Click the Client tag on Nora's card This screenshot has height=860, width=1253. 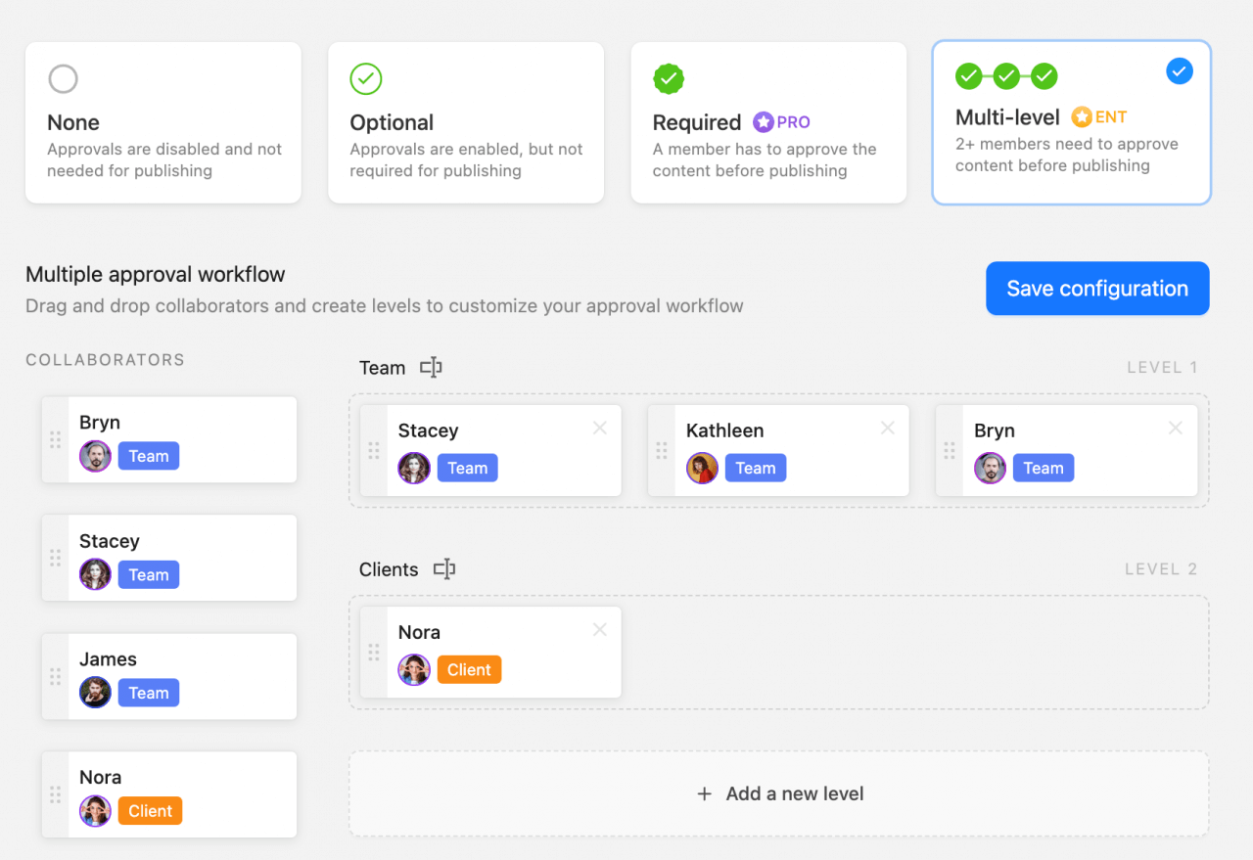470,669
